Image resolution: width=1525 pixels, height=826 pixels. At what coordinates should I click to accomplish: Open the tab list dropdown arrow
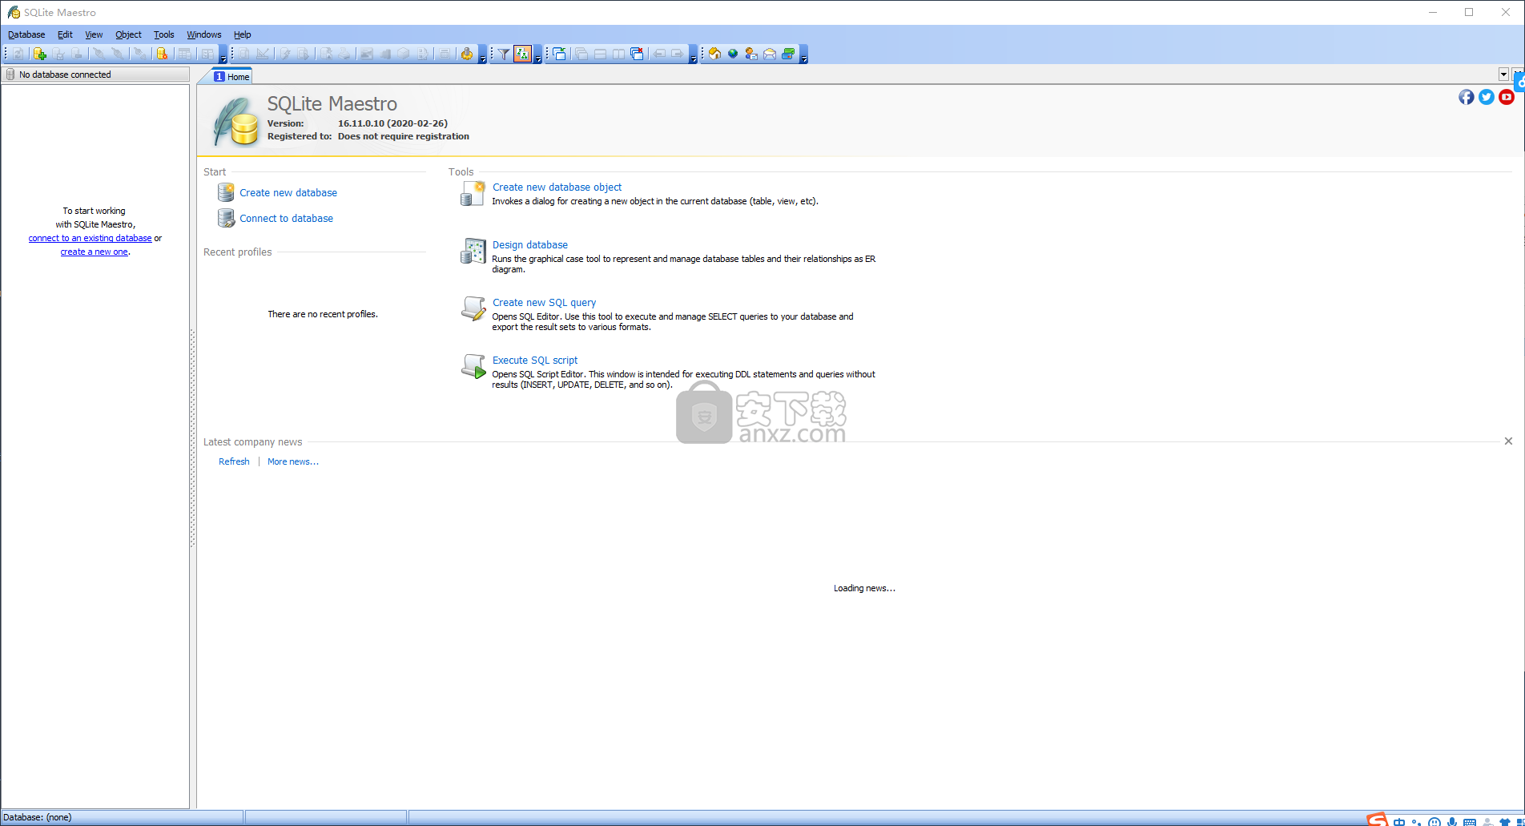pos(1503,75)
